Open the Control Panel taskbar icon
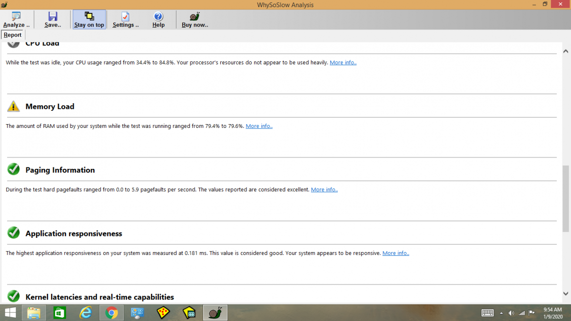 click(138, 312)
